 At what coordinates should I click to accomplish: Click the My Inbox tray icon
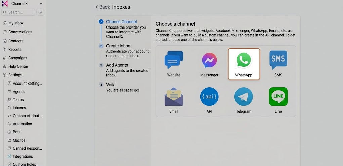(x=5, y=23)
